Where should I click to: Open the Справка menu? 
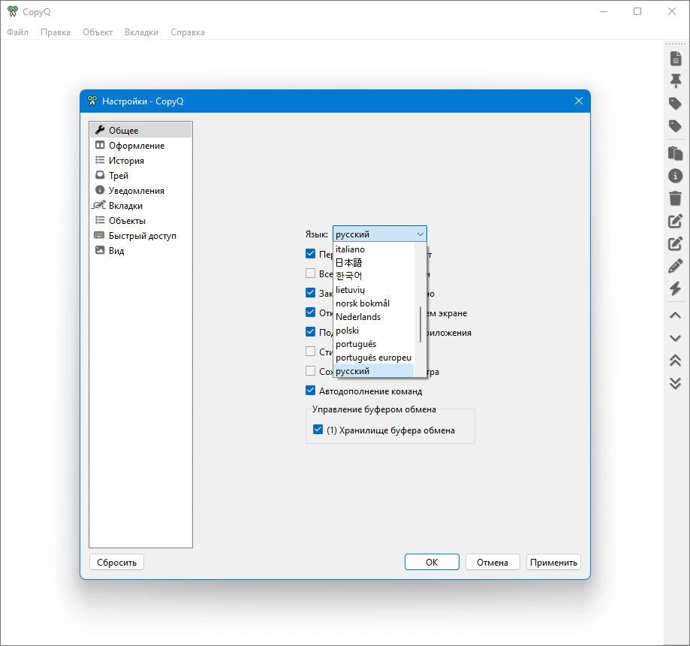tap(188, 32)
